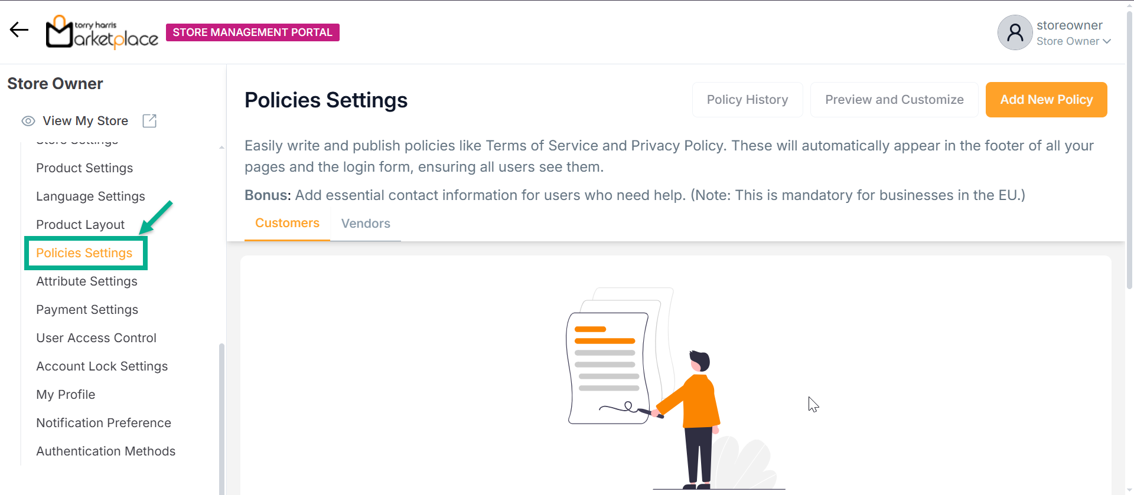Viewport: 1134px width, 495px height.
Task: Open Payment Settings menu item
Action: click(x=87, y=310)
